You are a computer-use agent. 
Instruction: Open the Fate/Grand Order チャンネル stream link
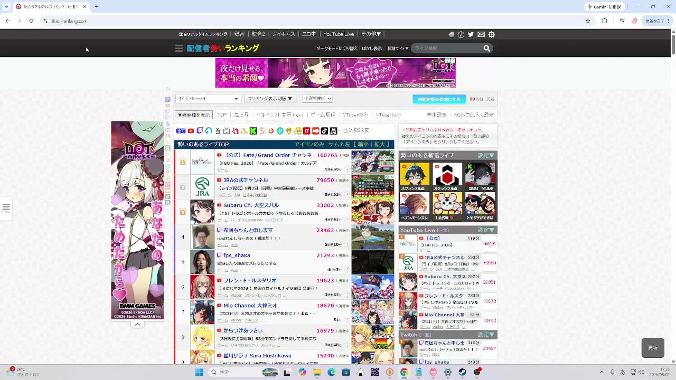coord(268,155)
